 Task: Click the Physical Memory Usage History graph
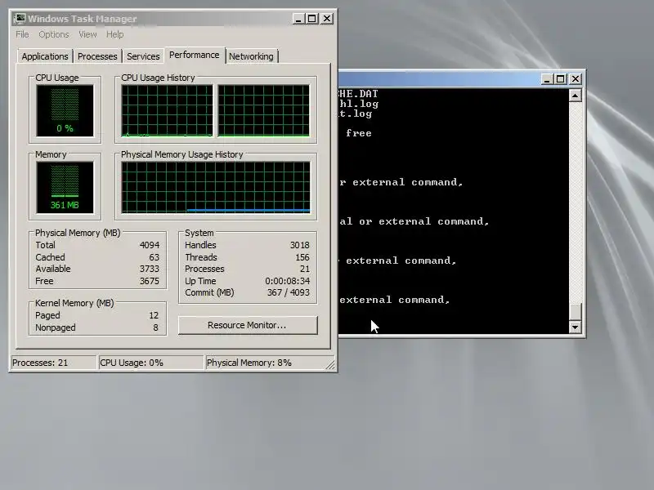216,188
